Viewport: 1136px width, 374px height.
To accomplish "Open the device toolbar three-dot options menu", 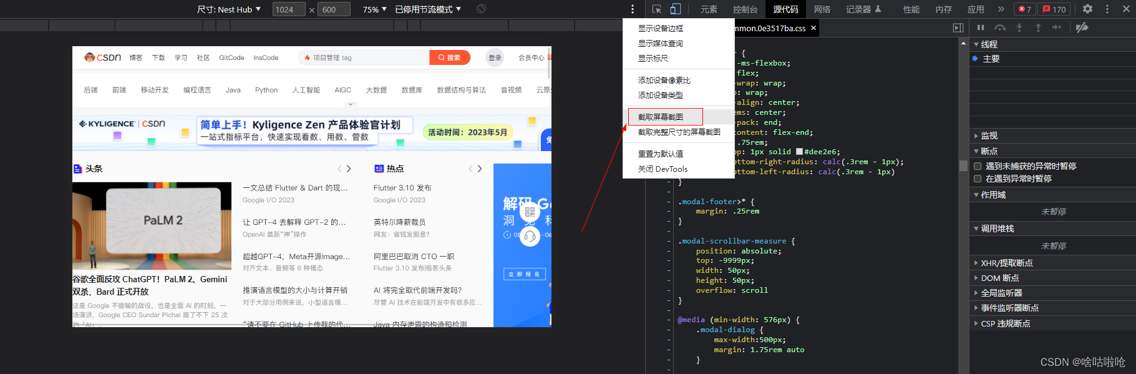I will 633,9.
